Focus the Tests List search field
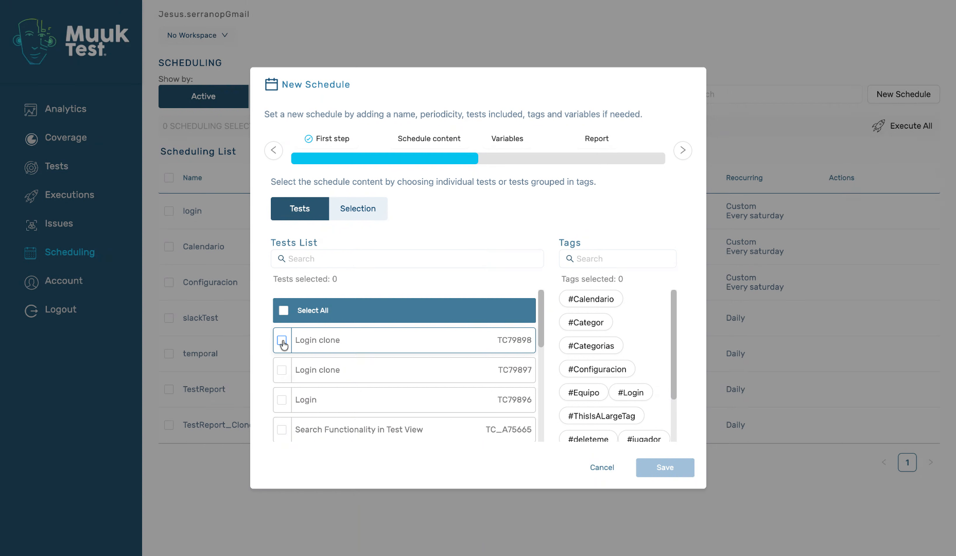Image resolution: width=956 pixels, height=556 pixels. coord(407,258)
